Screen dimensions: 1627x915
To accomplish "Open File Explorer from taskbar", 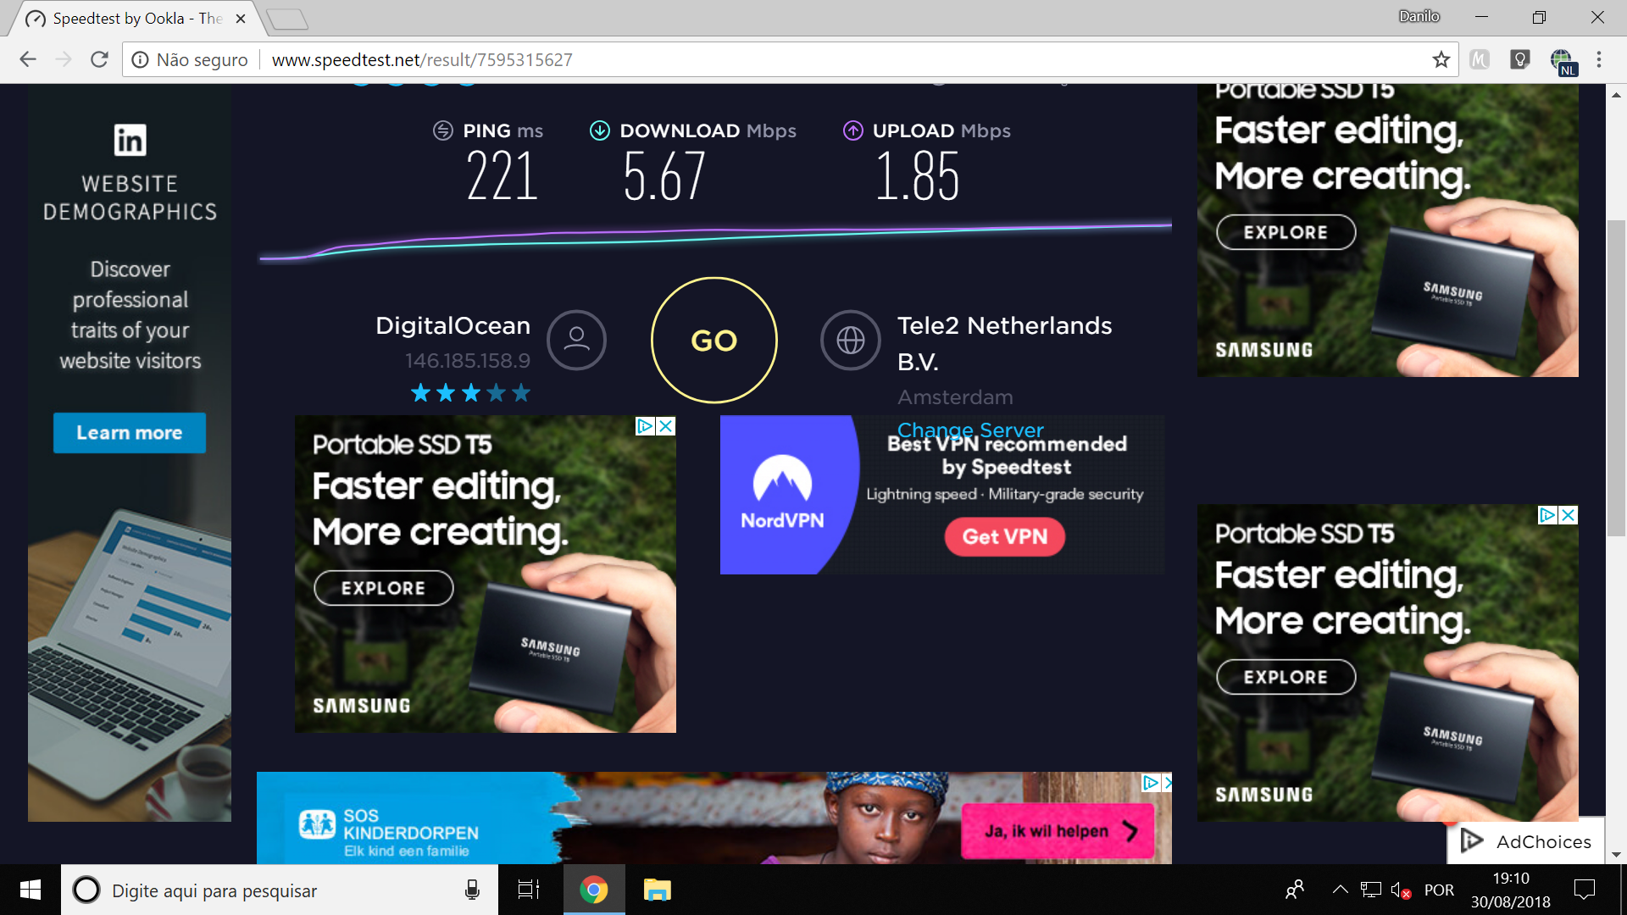I will 657,890.
